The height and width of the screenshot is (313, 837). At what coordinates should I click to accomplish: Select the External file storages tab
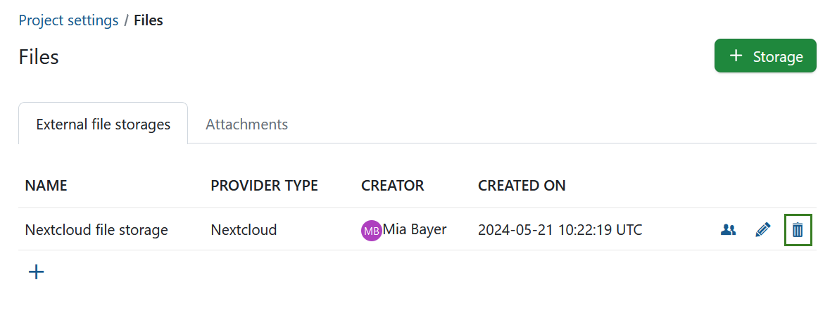click(103, 124)
